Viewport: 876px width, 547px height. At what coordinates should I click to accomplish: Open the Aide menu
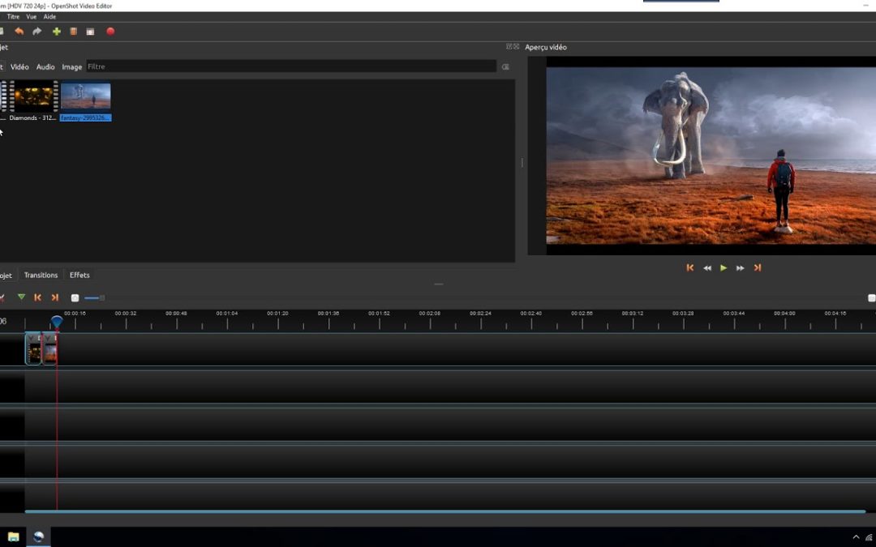(x=49, y=16)
